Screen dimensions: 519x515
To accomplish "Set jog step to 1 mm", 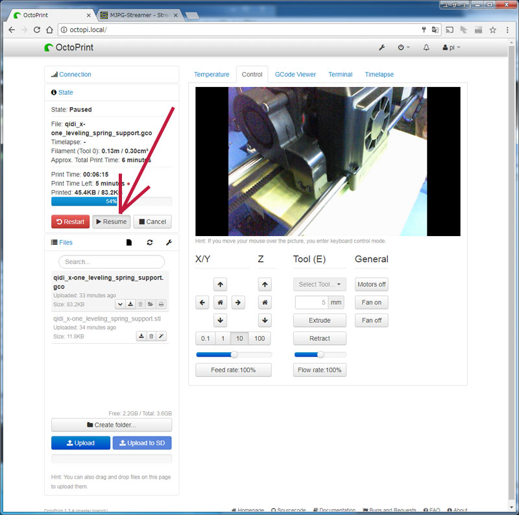I will [223, 339].
